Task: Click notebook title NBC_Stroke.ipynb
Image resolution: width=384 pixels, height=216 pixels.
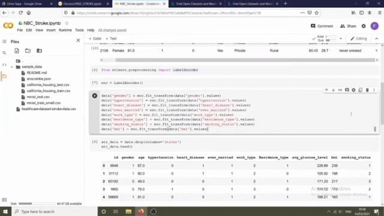Action: click(x=42, y=23)
